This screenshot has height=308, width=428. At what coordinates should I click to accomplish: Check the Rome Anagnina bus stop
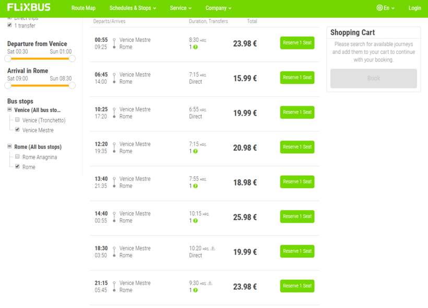[x=17, y=156]
